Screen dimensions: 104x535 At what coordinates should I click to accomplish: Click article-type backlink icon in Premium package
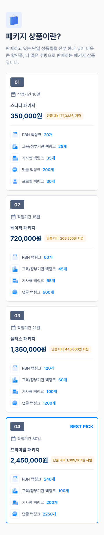click(15, 502)
